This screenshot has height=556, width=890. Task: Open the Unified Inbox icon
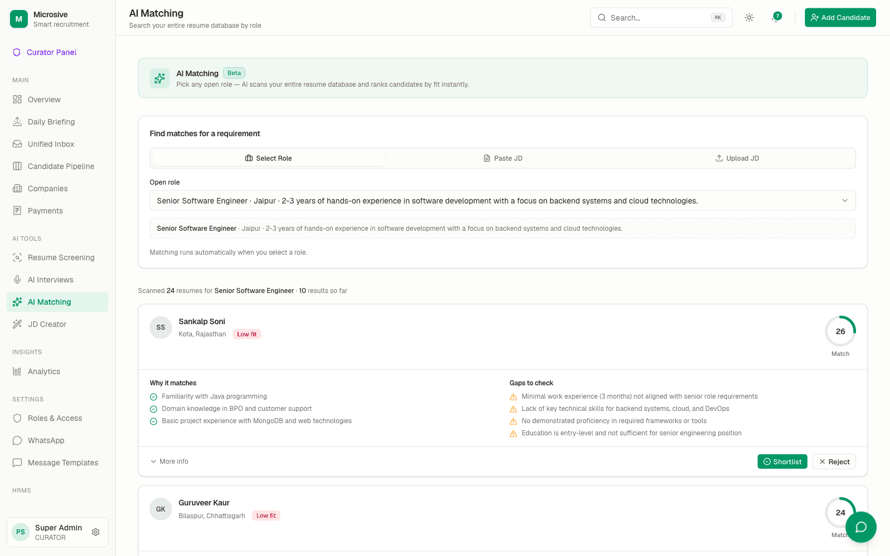click(17, 144)
